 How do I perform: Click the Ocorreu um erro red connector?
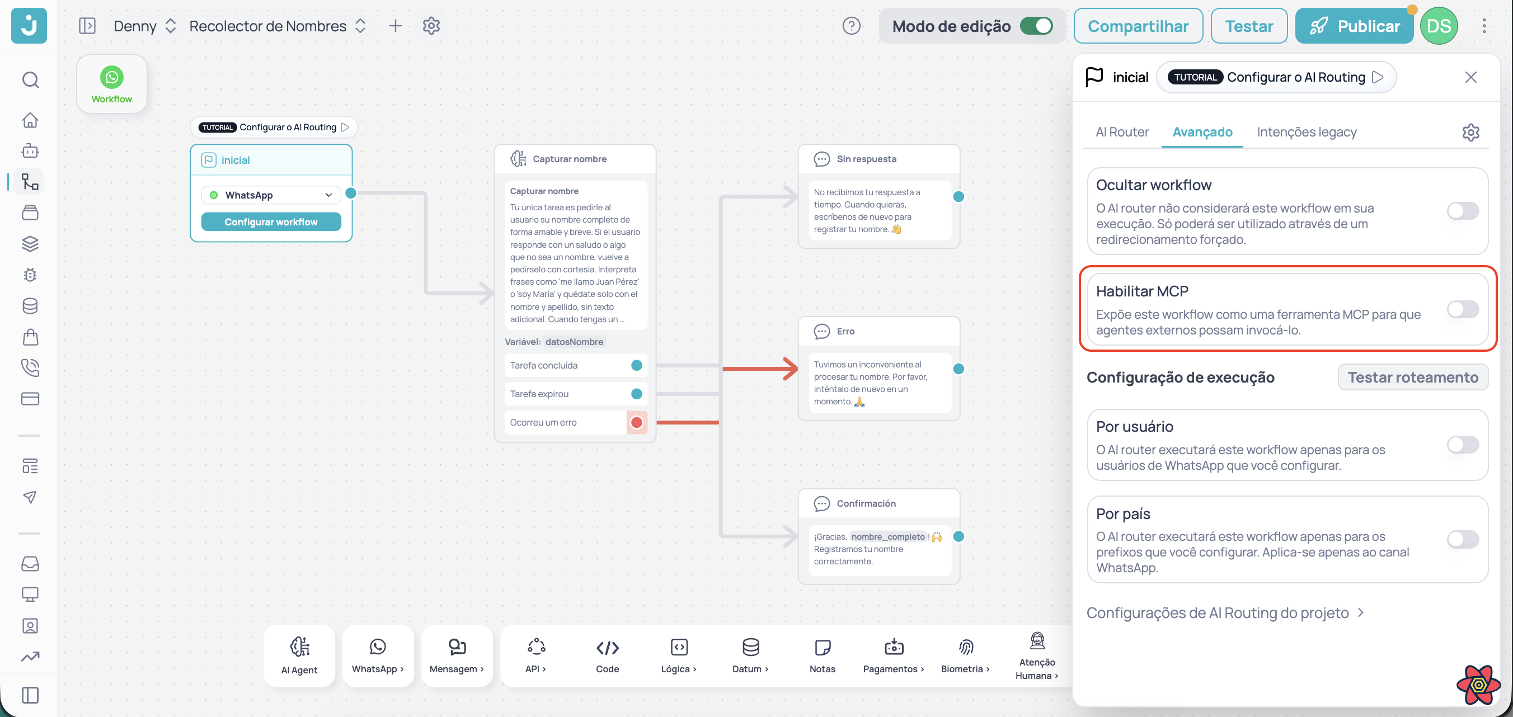click(x=636, y=422)
